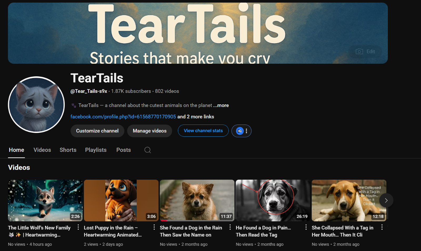Click the Manage videos button
The width and height of the screenshot is (421, 251).
click(x=149, y=131)
